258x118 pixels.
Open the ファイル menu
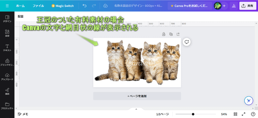38,6
